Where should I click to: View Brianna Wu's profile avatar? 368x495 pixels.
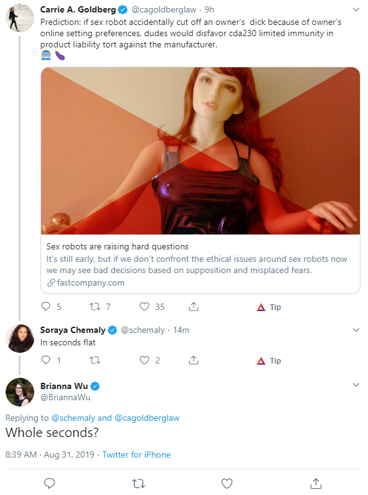20,392
